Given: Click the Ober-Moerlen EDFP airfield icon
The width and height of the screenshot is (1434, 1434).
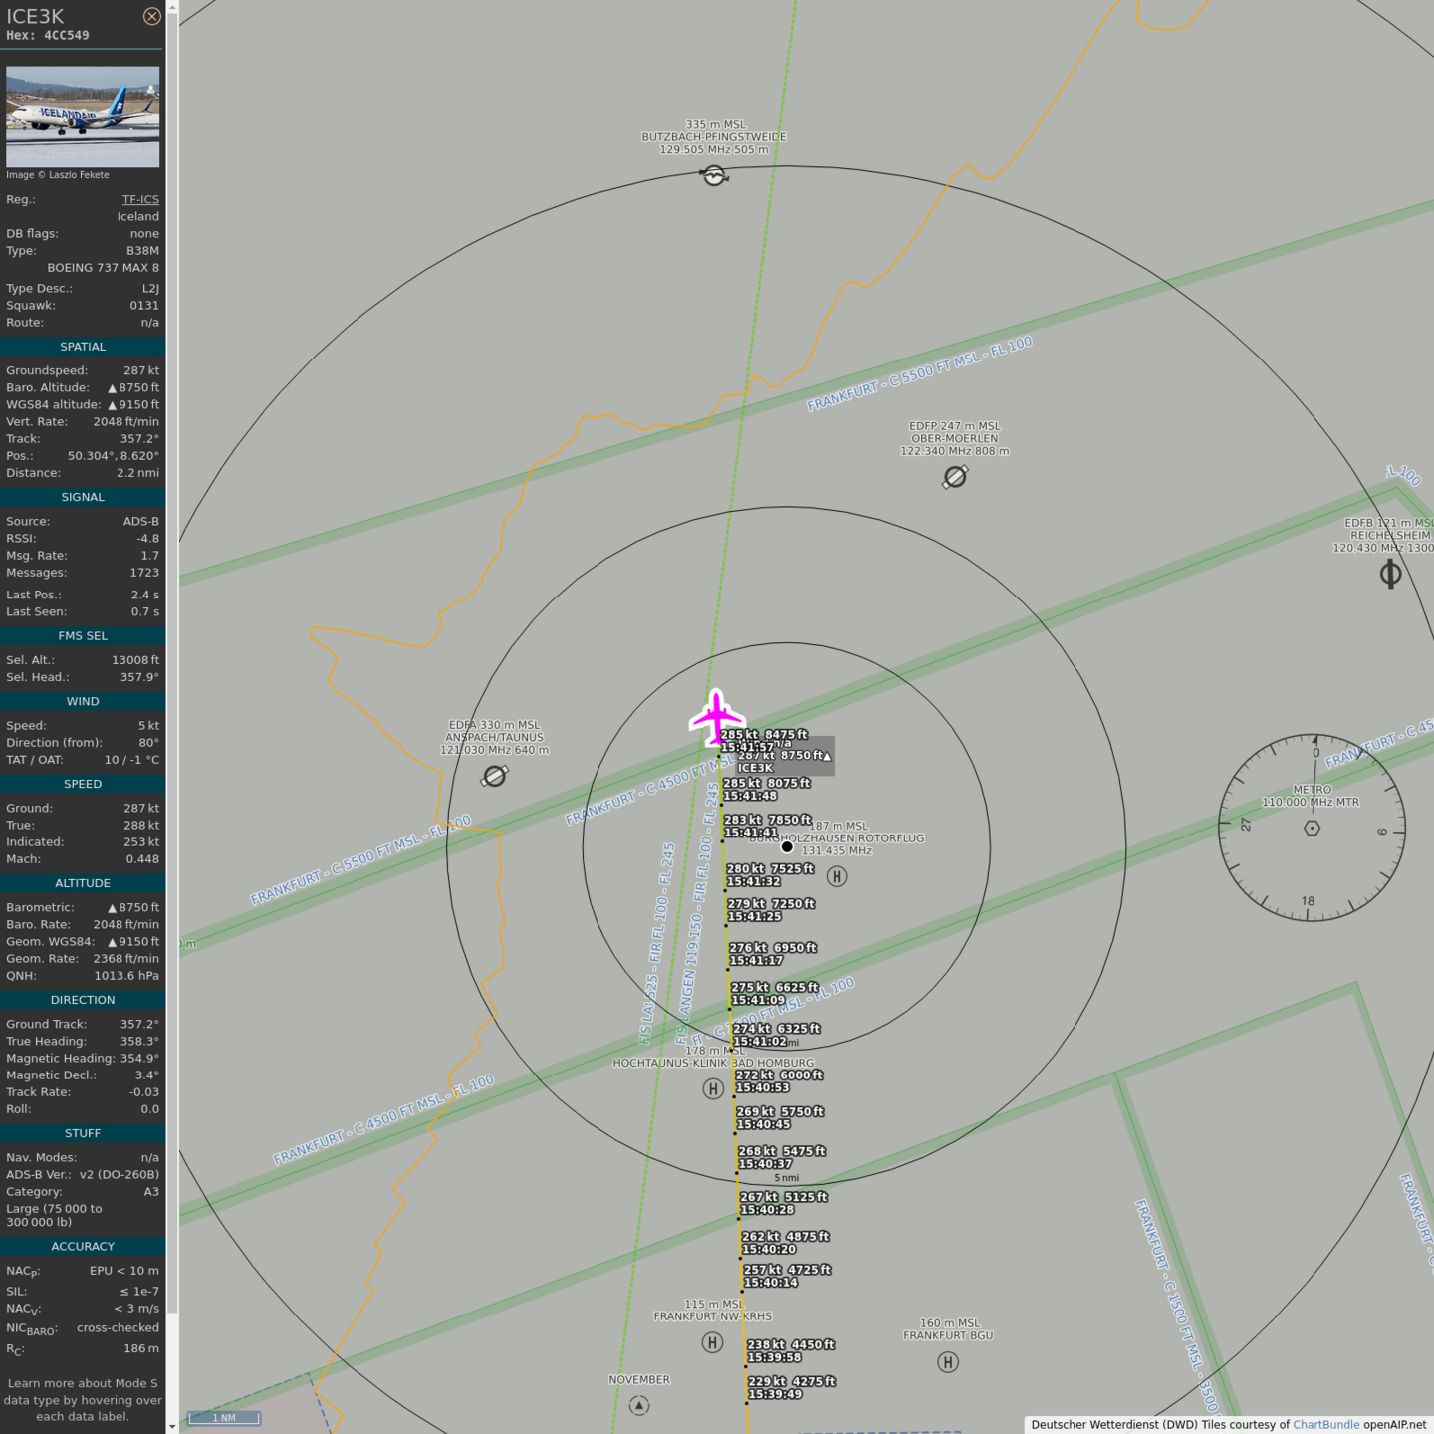Looking at the screenshot, I should tap(955, 477).
